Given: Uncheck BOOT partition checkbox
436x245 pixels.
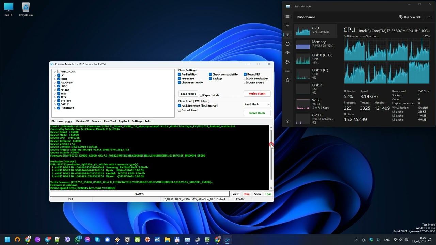Looking at the screenshot, I should (x=59, y=79).
